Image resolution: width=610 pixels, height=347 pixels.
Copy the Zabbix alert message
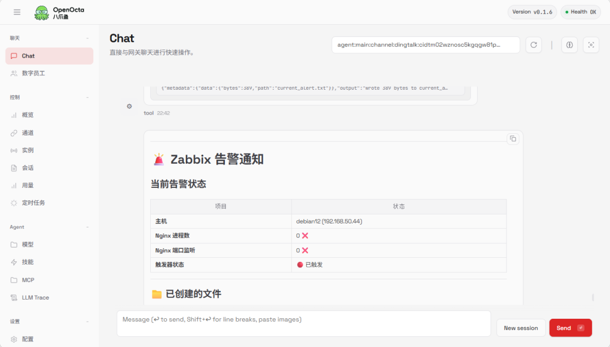pos(513,139)
